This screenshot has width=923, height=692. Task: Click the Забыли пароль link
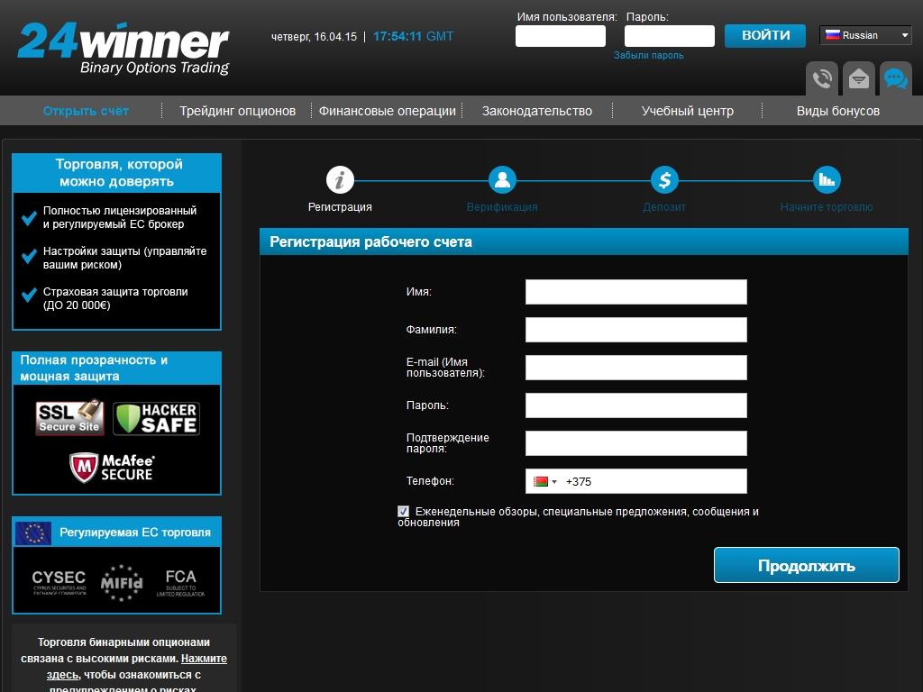(648, 55)
